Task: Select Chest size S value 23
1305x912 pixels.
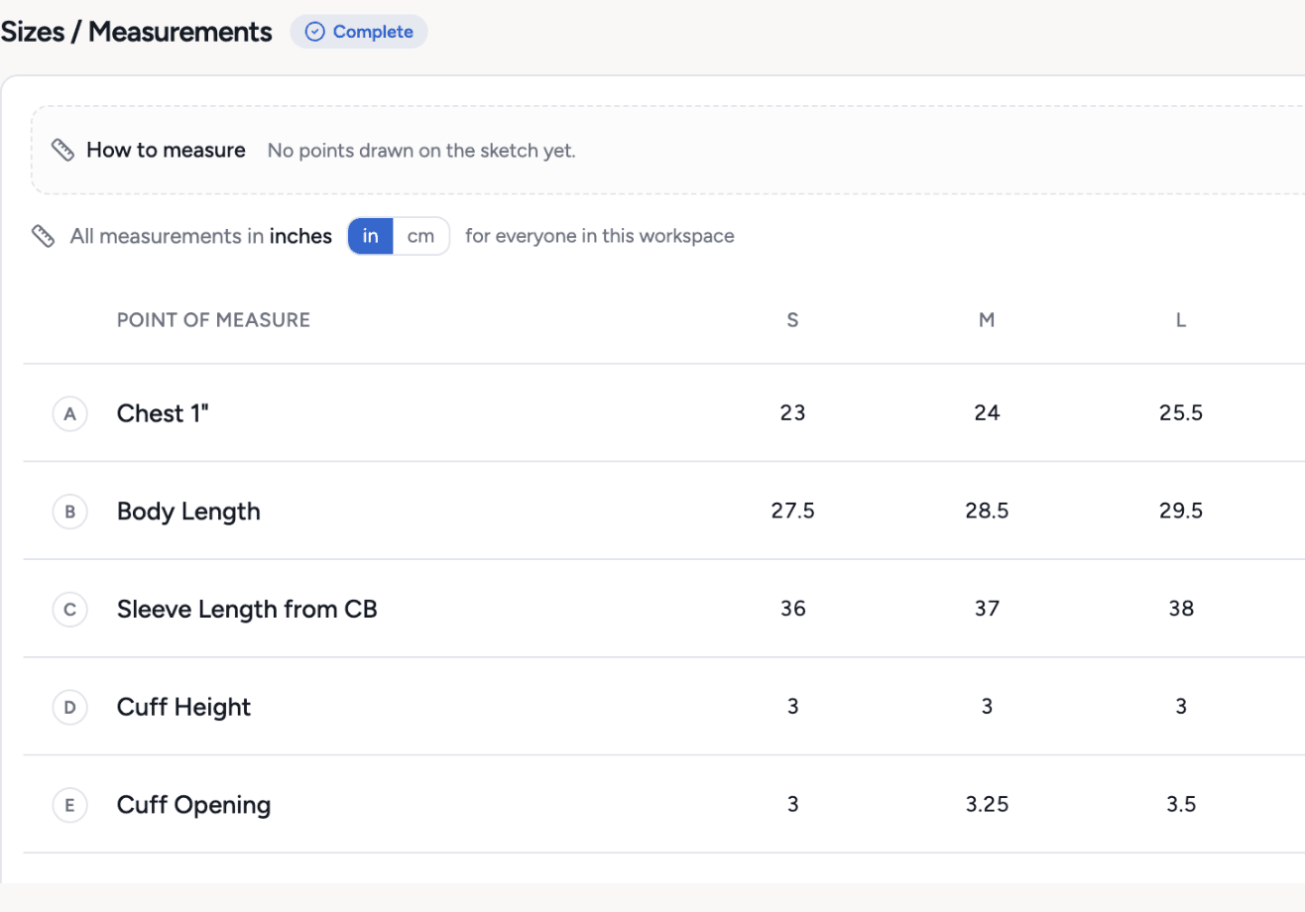Action: pyautogui.click(x=792, y=413)
